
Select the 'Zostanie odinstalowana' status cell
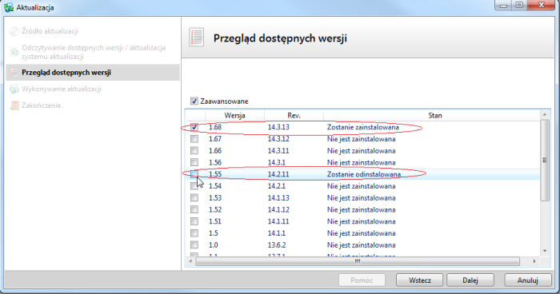point(364,174)
